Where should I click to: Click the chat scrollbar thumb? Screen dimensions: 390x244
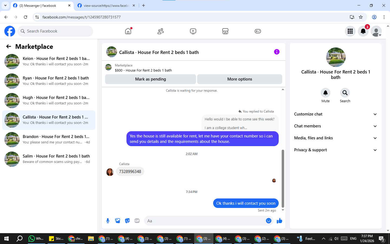click(x=283, y=178)
